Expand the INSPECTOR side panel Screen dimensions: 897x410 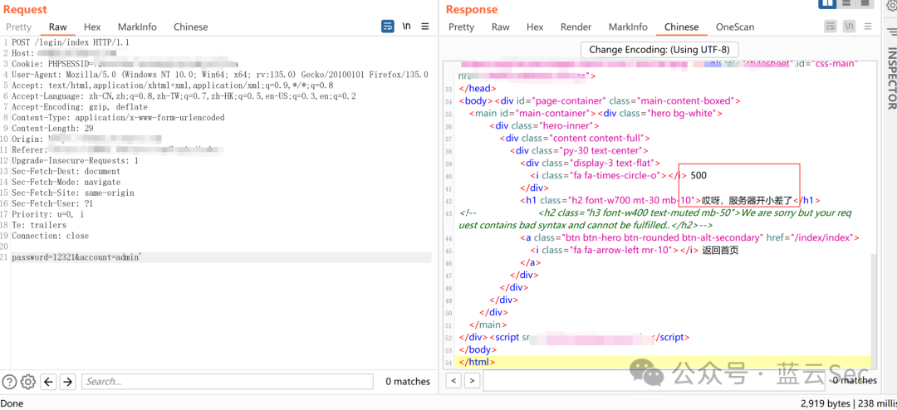point(891,78)
